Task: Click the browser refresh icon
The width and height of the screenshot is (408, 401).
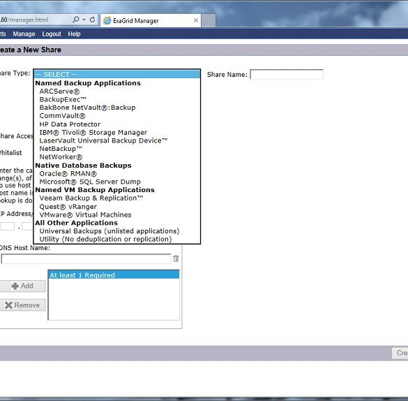Action: (x=92, y=20)
